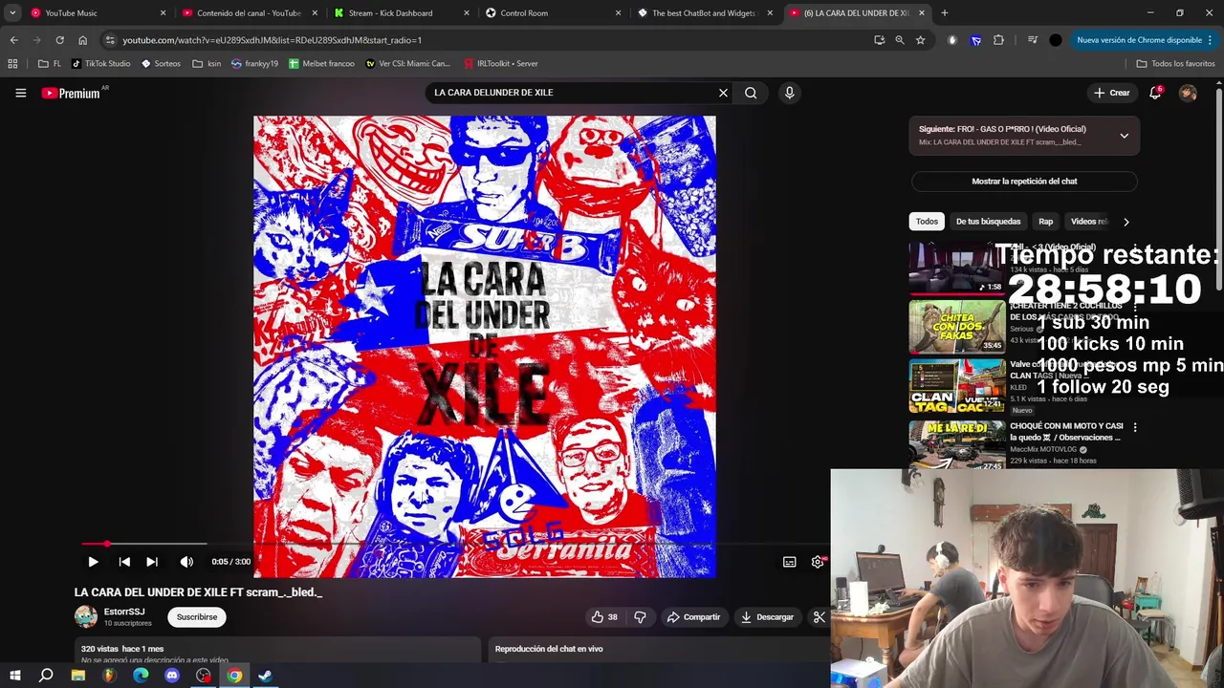The height and width of the screenshot is (688, 1224).
Task: Select the Rap filter chip
Action: click(1046, 222)
